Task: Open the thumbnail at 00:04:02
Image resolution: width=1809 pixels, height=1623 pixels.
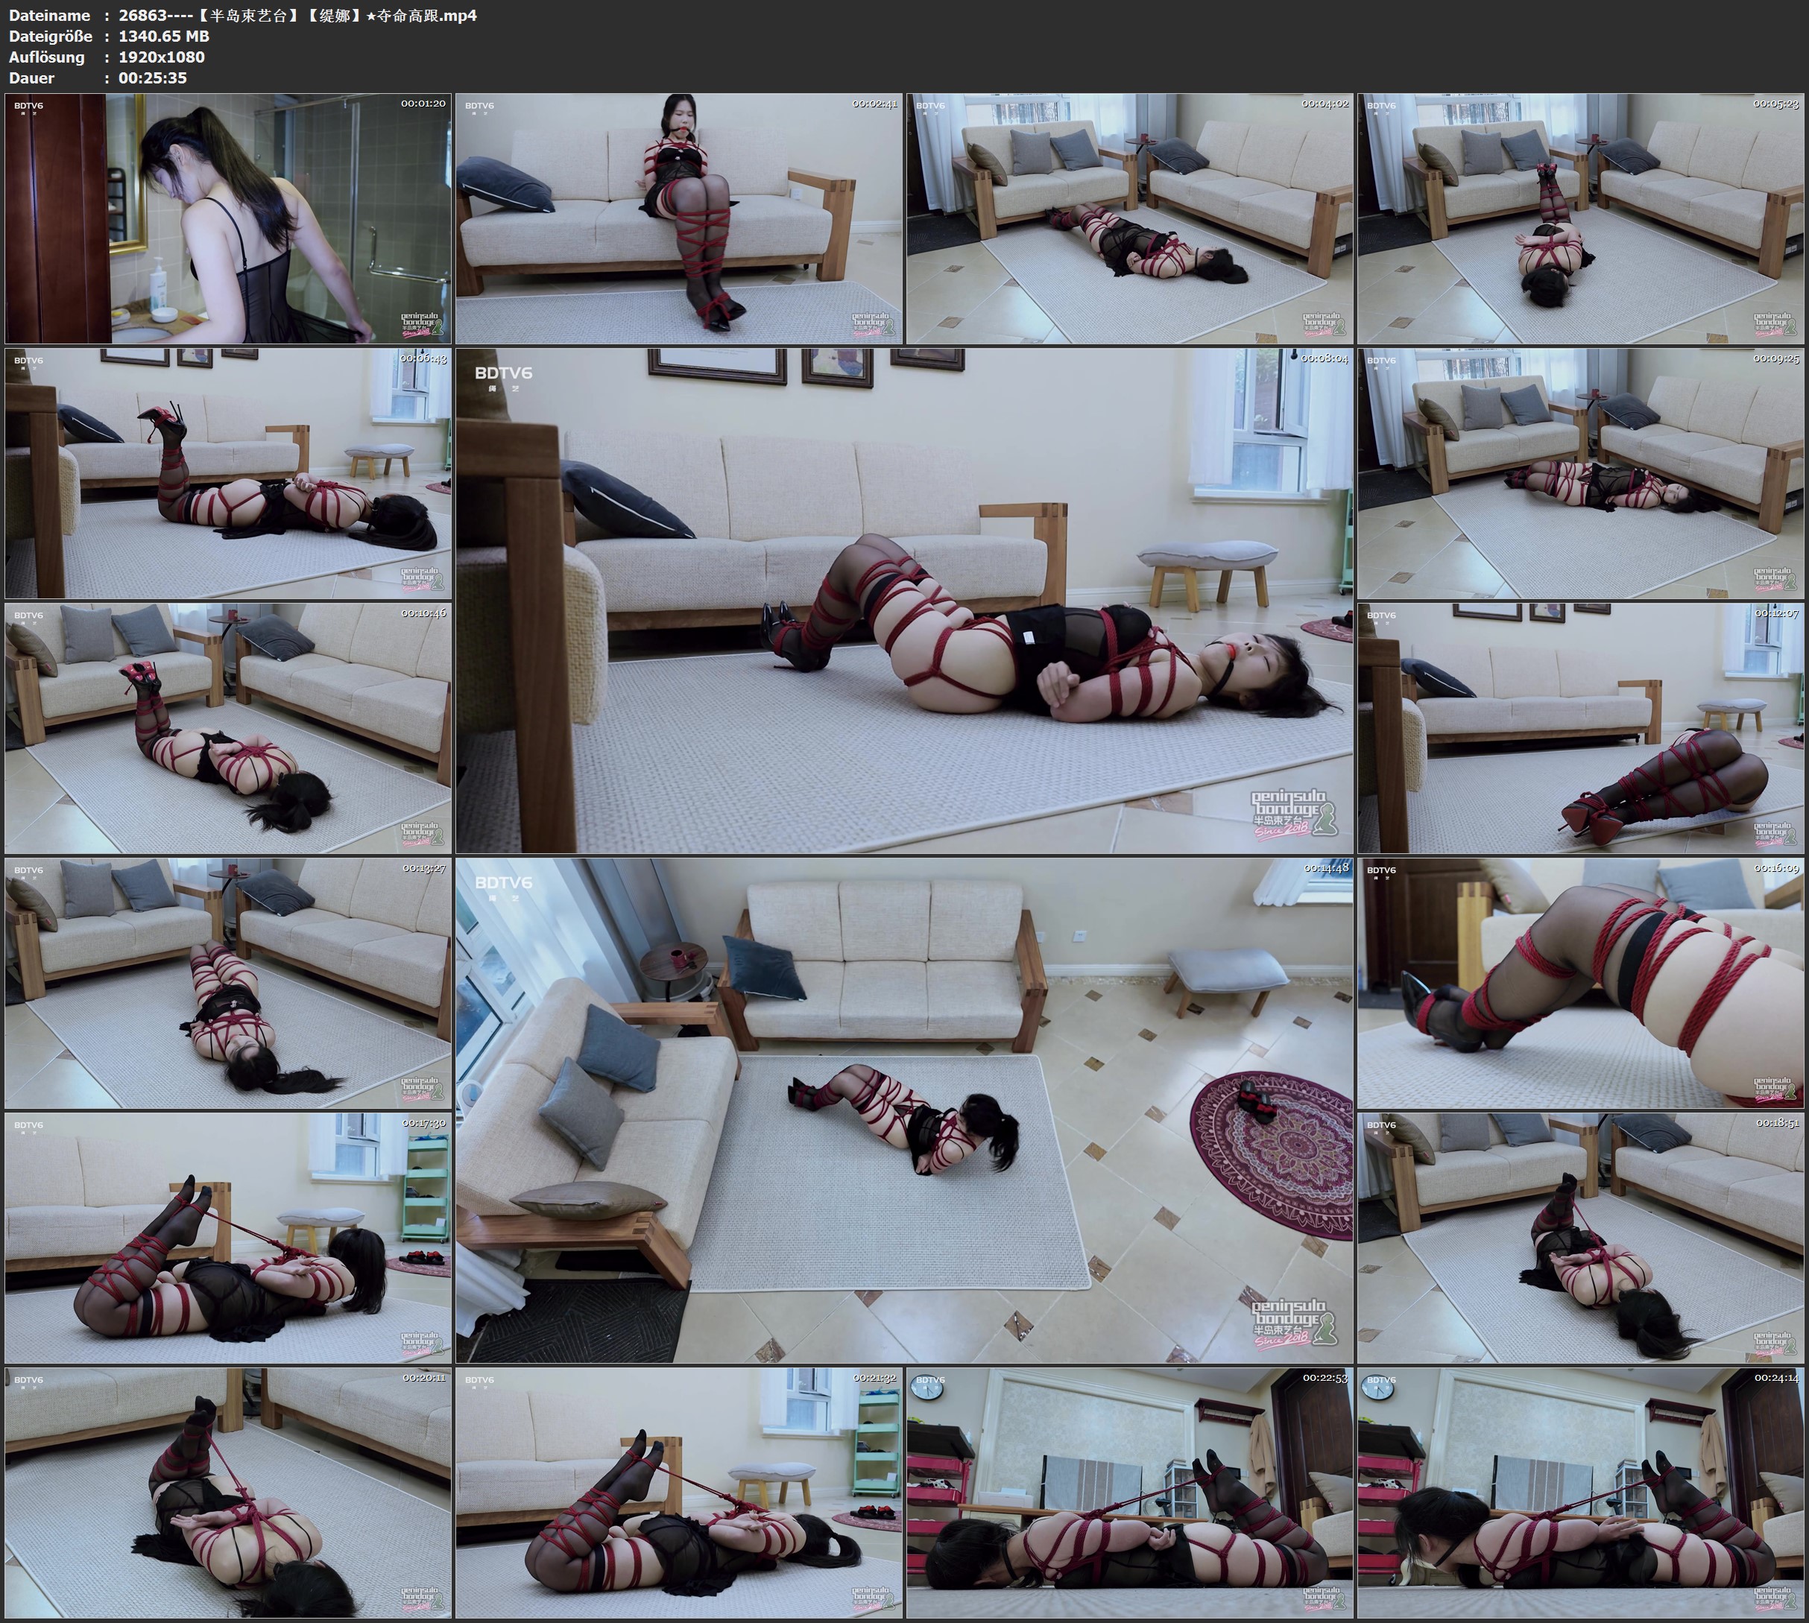Action: click(1129, 218)
